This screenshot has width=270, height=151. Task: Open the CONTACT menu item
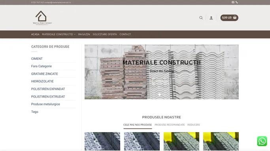tap(125, 34)
